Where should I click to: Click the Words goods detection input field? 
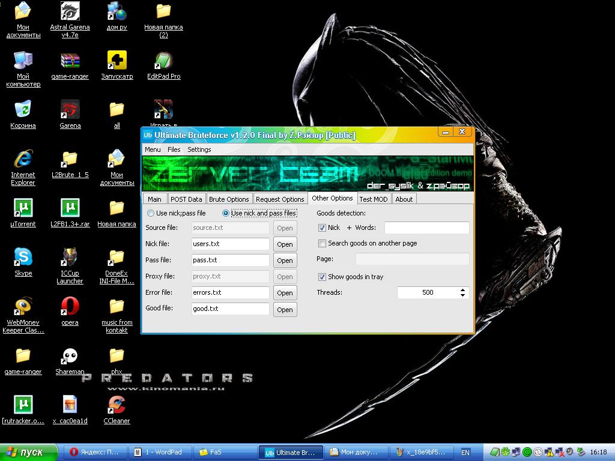(x=427, y=227)
